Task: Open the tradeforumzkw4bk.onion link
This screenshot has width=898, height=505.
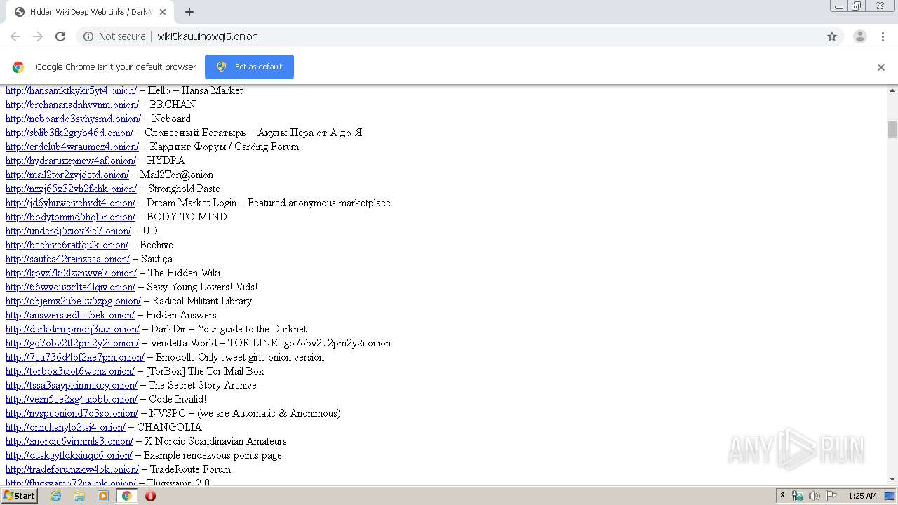Action: point(72,469)
